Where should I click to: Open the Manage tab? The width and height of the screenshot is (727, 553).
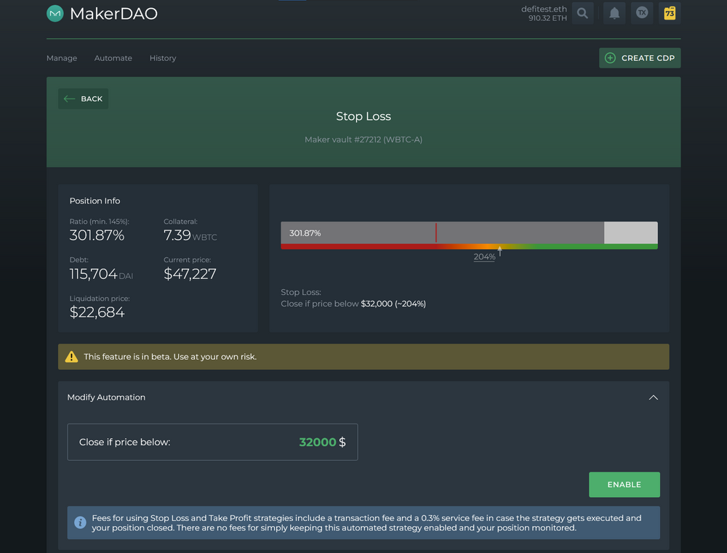coord(62,58)
